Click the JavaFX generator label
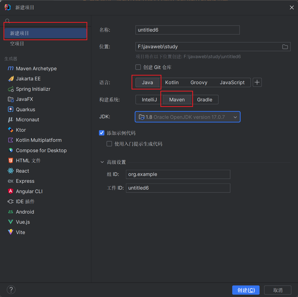The width and height of the screenshot is (298, 297). tap(25, 99)
